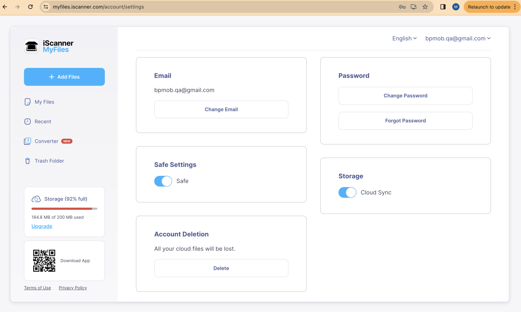The width and height of the screenshot is (521, 312).
Task: Click the account avatar in browser toolbar
Action: click(456, 7)
